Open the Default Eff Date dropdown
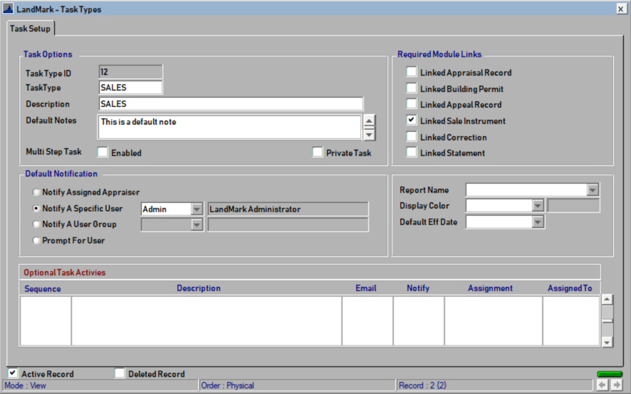Image resolution: width=631 pixels, height=394 pixels. click(539, 221)
